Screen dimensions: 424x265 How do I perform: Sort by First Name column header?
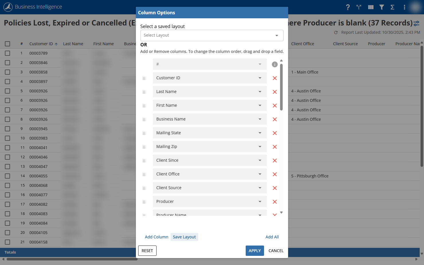click(x=103, y=44)
